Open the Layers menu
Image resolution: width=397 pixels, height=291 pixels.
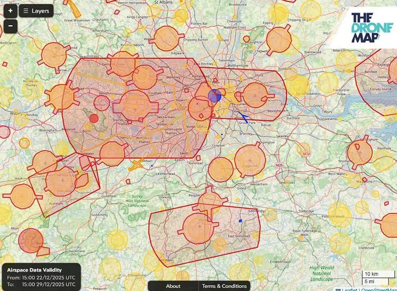coord(36,11)
